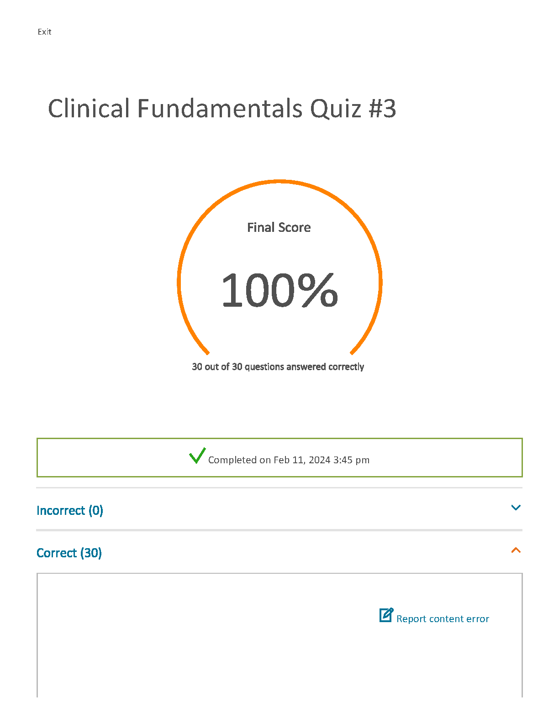Image resolution: width=559 pixels, height=723 pixels.
Task: Click the orange score progress arc
Action: click(x=279, y=182)
